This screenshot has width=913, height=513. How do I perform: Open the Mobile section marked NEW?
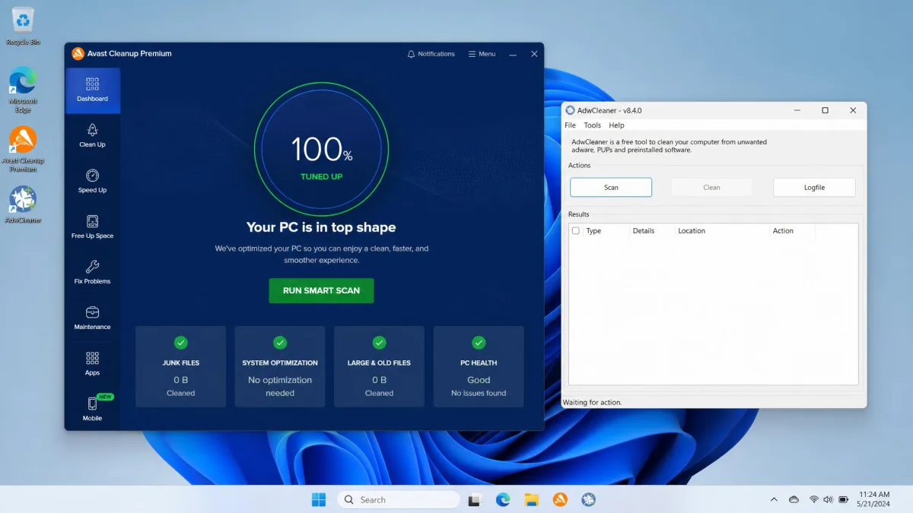(93, 409)
